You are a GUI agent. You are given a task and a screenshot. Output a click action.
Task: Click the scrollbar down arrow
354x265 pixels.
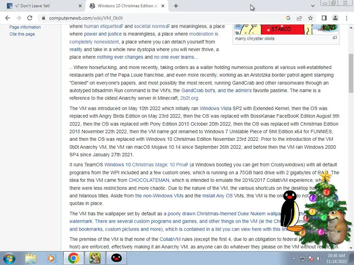point(351,248)
